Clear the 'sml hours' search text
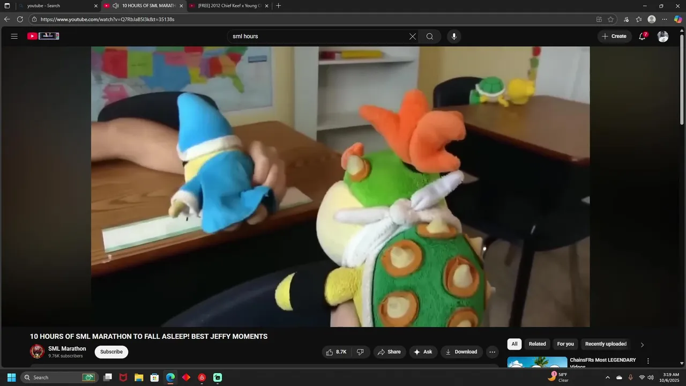This screenshot has height=386, width=686. coord(413,36)
